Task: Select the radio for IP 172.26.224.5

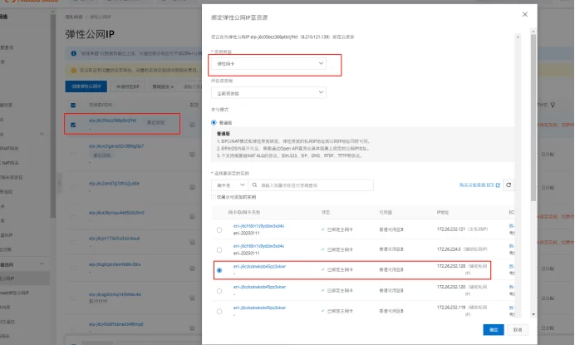Action: [x=219, y=250]
